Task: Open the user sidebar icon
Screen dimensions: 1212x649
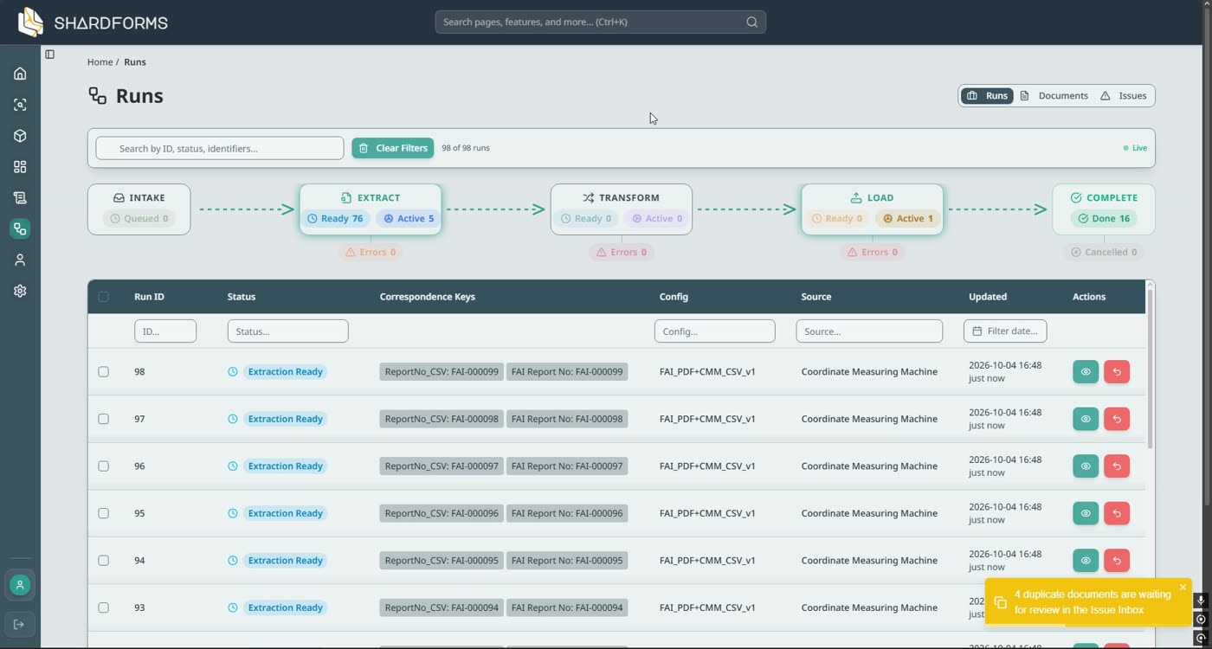Action: pyautogui.click(x=20, y=260)
